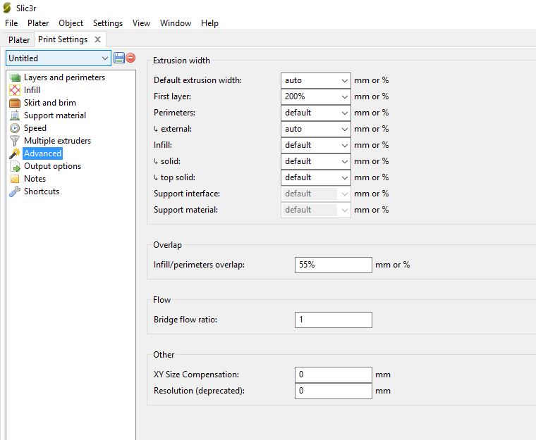Viewport: 536px width, 440px height.
Task: Select Notes in the settings list
Action: click(x=35, y=179)
